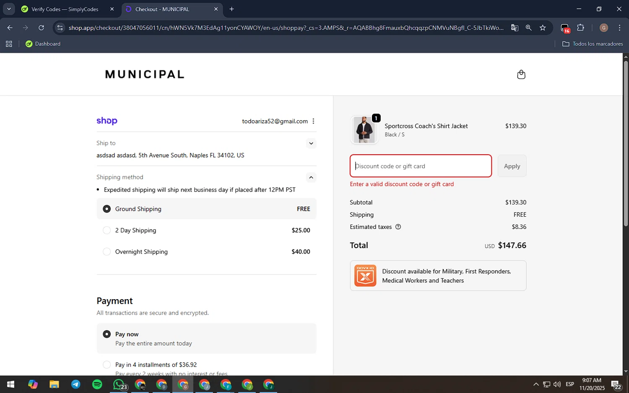Open the zoom magnifier icon in address bar
Viewport: 629px width, 393px height.
tap(528, 28)
